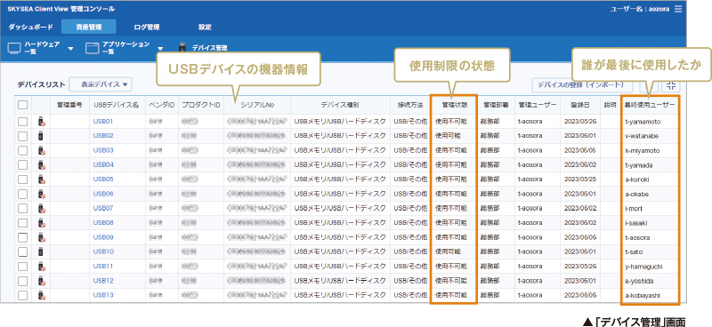Switch to the ログ管理 tab

point(147,28)
